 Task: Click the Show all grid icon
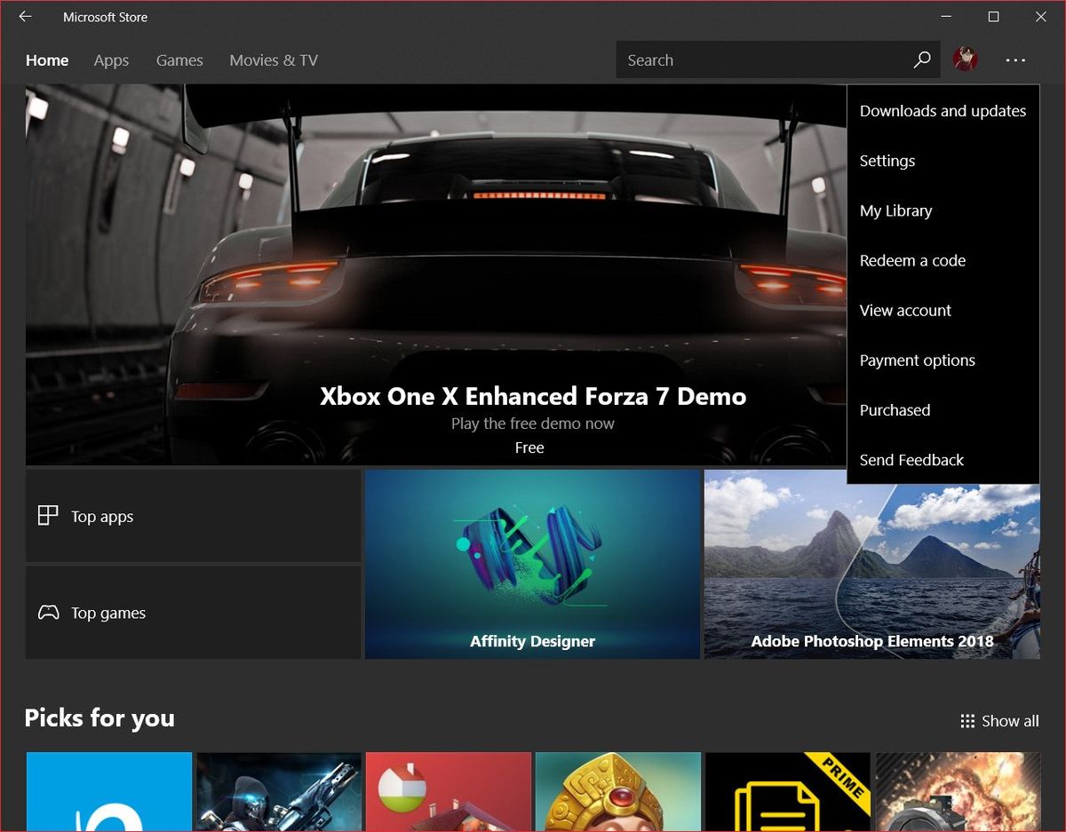click(x=966, y=721)
